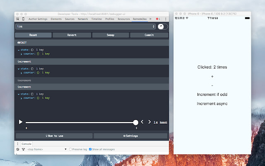265x166 pixels.
Task: Click the console filter funnel icon
Action: click(23, 149)
